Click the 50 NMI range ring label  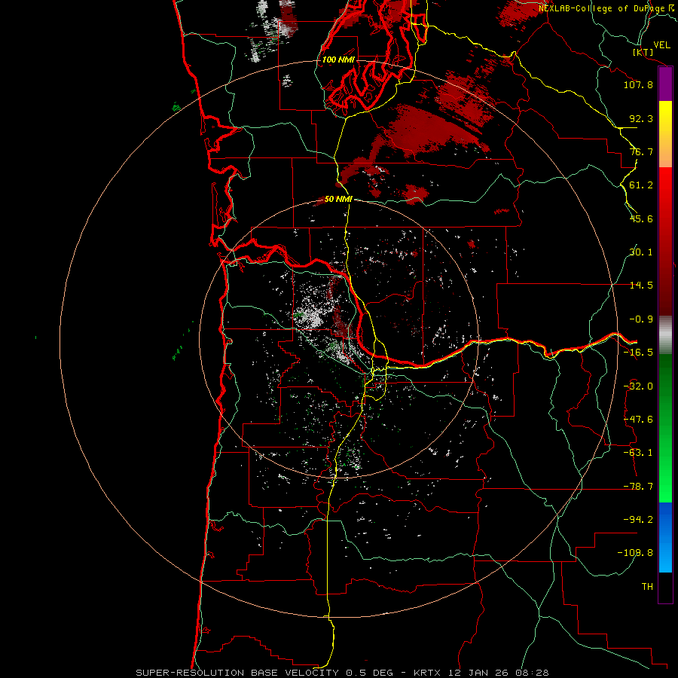click(338, 199)
